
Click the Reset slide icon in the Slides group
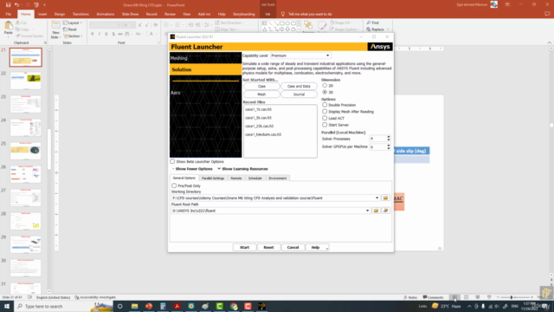point(66,29)
